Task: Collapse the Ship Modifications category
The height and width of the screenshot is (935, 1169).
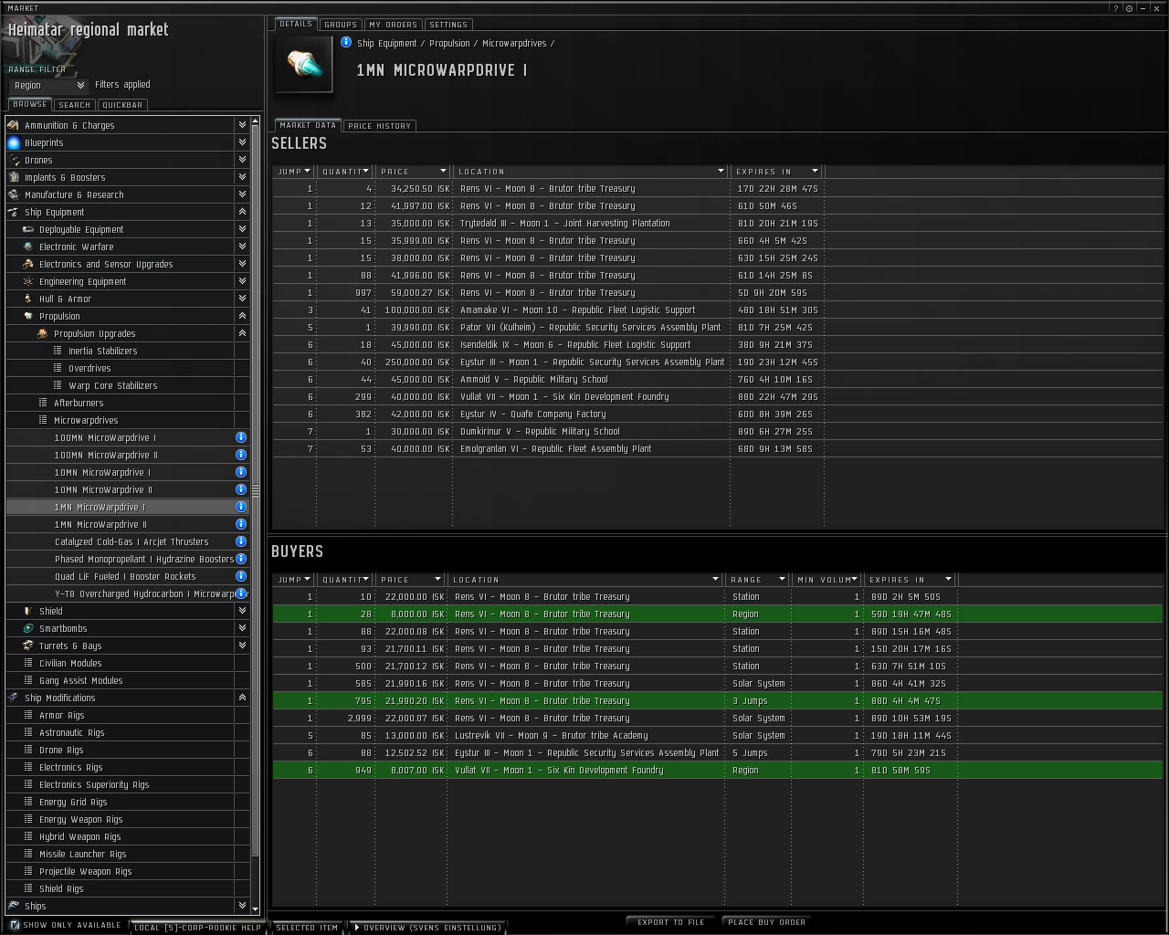Action: 242,698
